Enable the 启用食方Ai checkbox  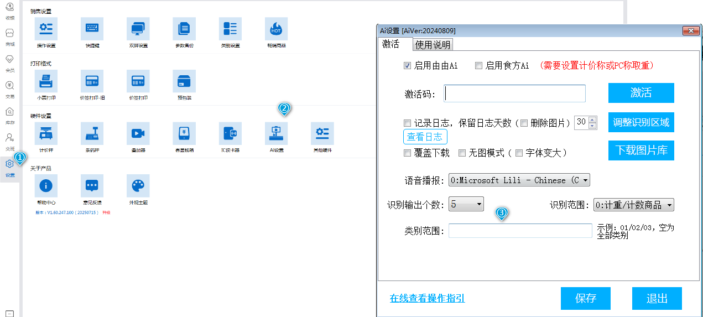tap(478, 65)
